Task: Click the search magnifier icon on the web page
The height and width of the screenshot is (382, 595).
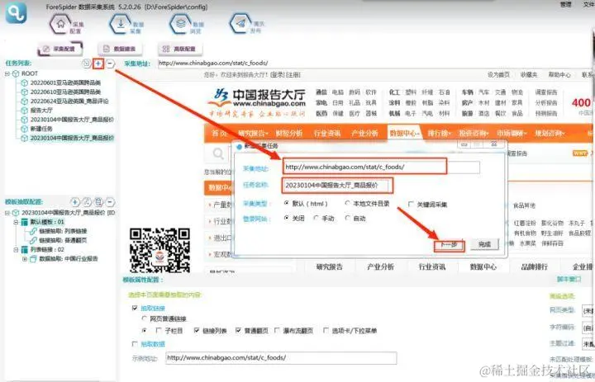Action: click(x=218, y=153)
